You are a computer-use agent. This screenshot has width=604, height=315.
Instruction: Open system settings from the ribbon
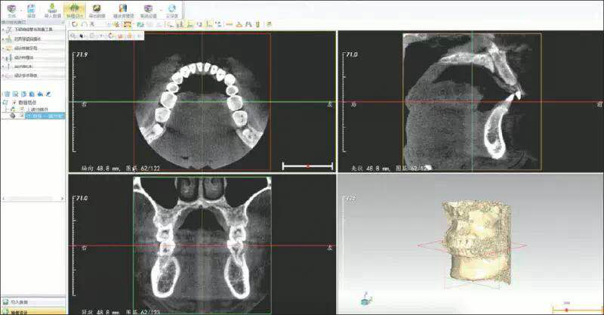149,9
